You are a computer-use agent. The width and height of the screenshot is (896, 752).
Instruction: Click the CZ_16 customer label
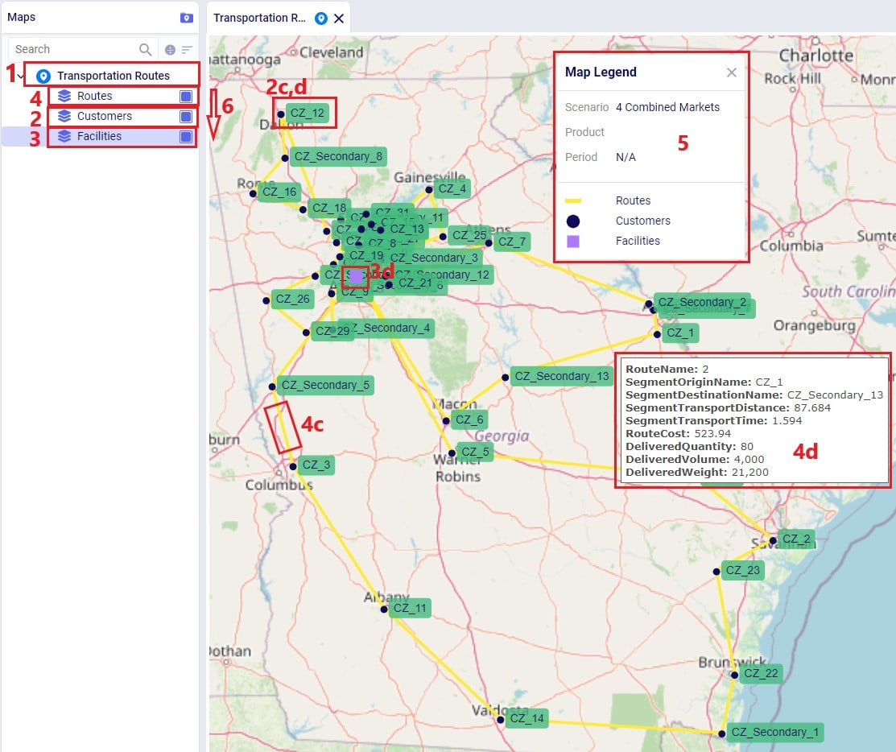(x=279, y=192)
